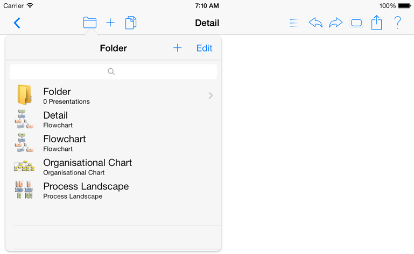This screenshot has height=254, width=414.
Task: Expand Folder row disclosure chevron
Action: coord(210,96)
